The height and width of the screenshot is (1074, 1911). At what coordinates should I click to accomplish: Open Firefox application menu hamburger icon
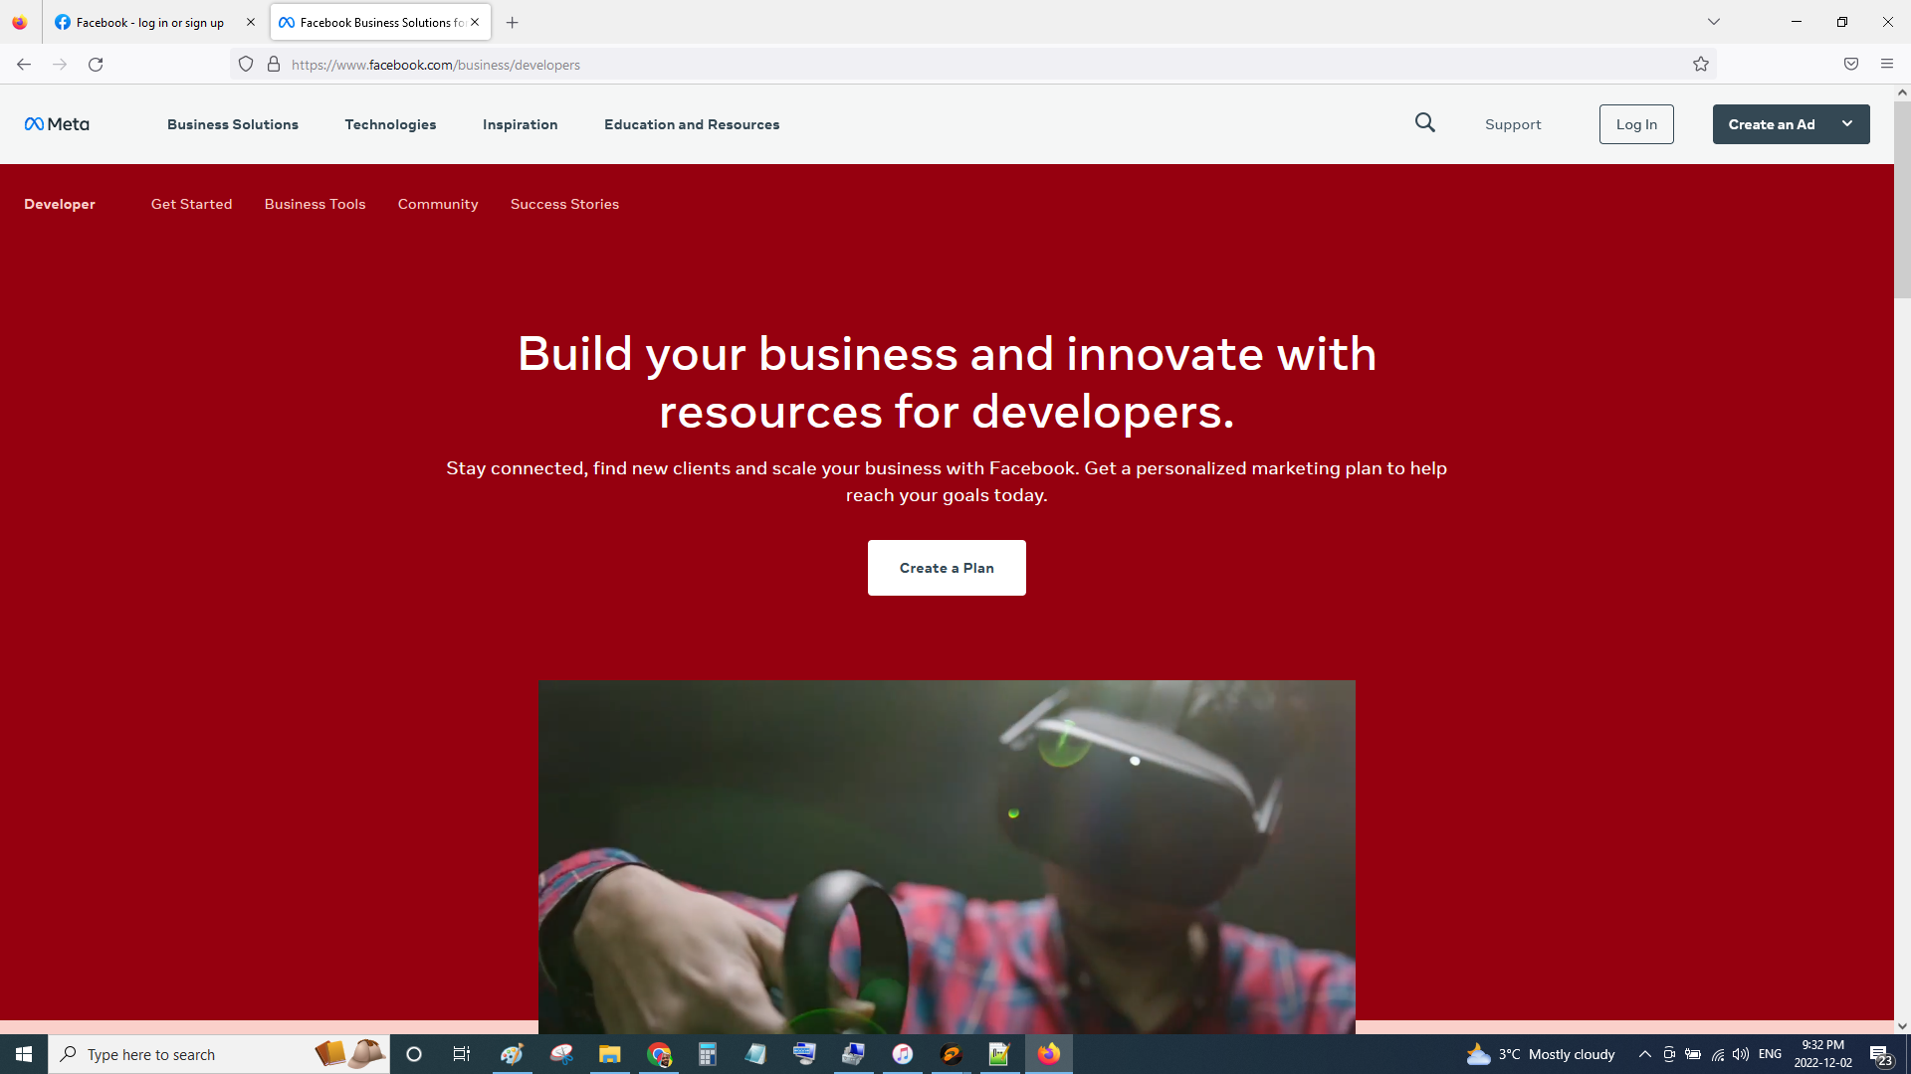tap(1887, 65)
